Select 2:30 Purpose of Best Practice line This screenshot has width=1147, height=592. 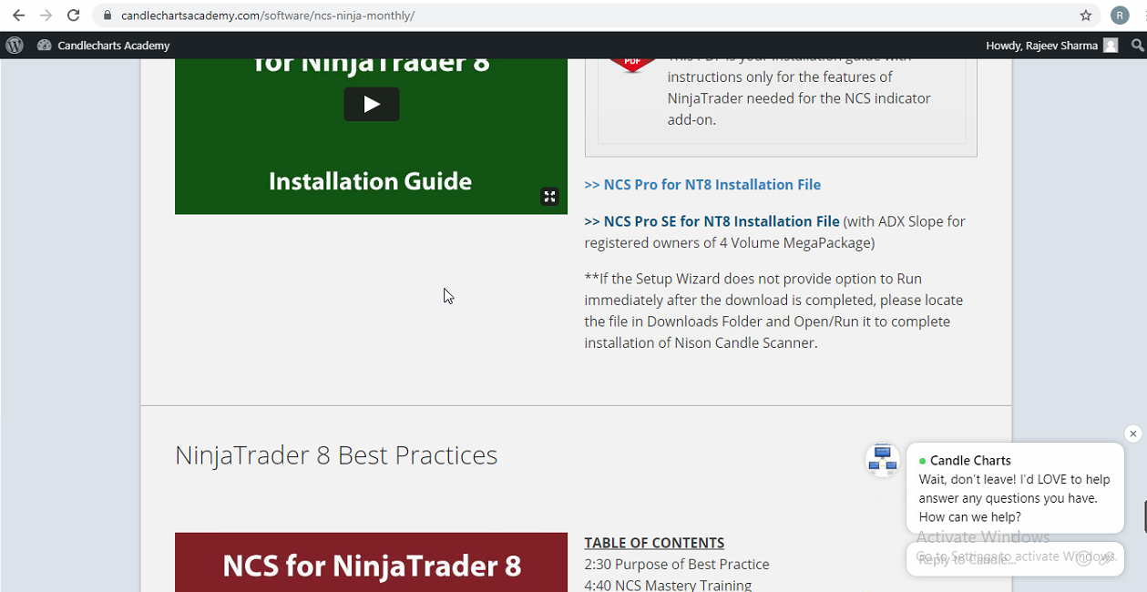click(677, 565)
